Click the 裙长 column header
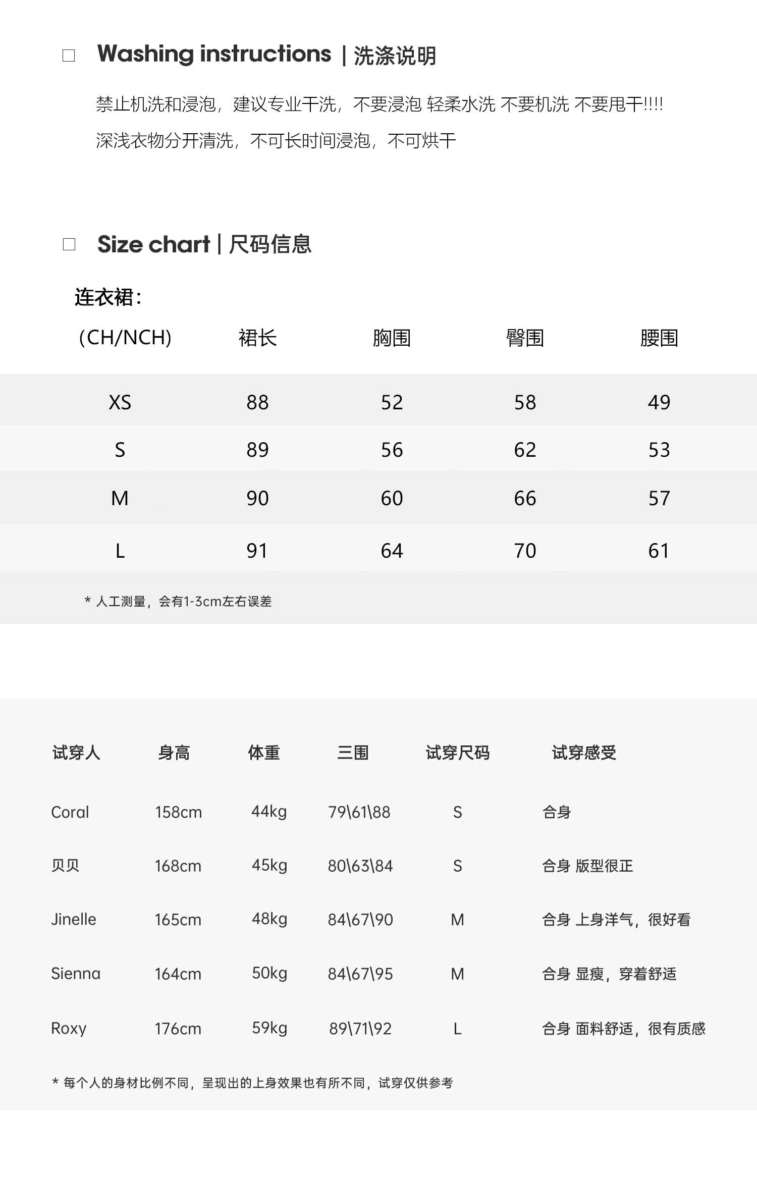The image size is (757, 1179). [257, 338]
